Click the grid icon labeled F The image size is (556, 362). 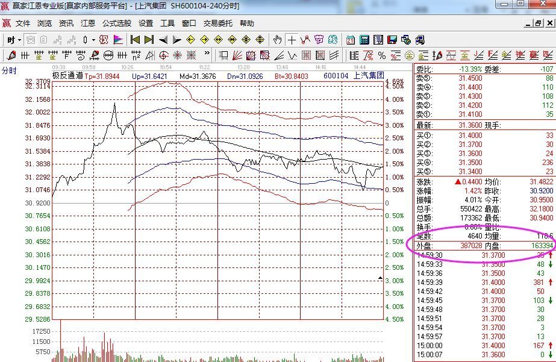[x=67, y=55]
